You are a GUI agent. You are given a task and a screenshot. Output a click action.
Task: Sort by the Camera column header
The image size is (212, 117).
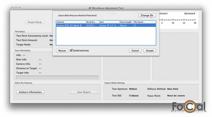click(71, 22)
